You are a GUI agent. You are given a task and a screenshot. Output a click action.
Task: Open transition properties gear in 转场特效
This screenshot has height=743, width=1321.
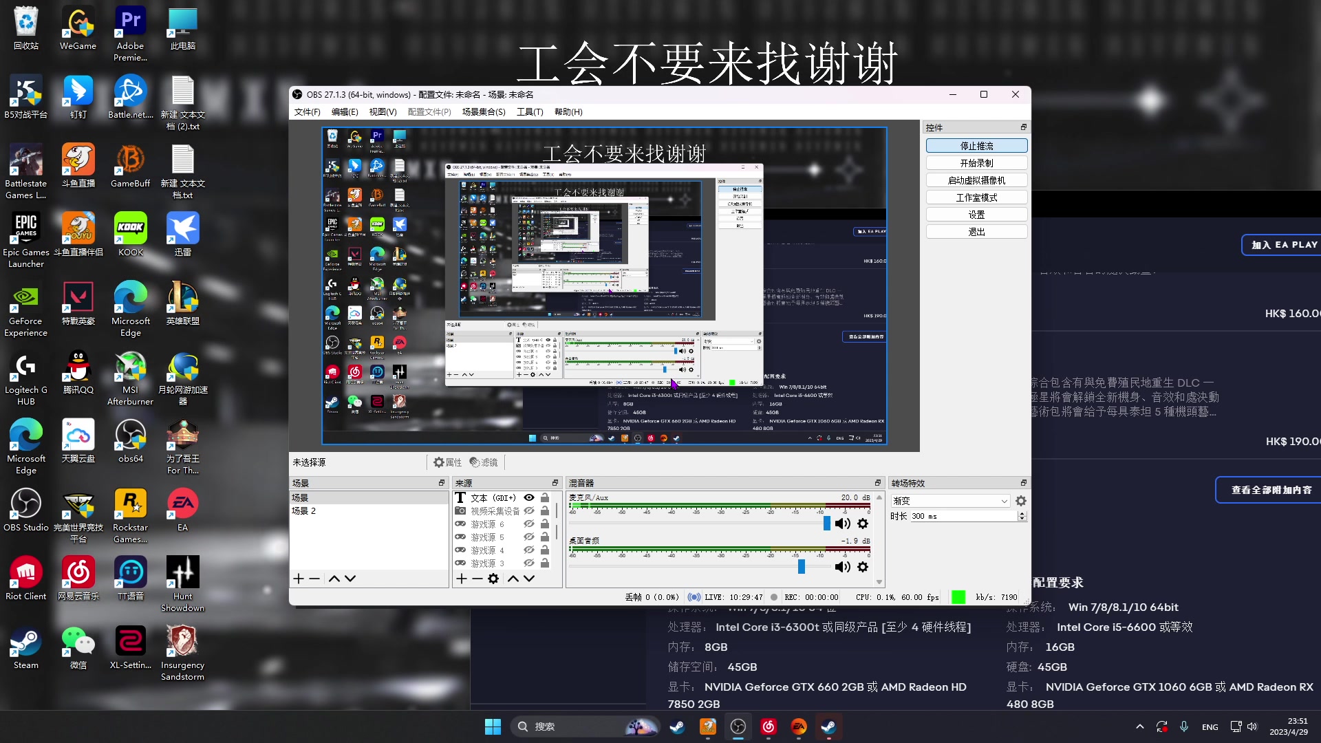click(x=1021, y=501)
